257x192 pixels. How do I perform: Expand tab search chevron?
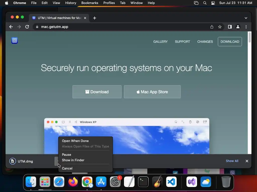(246, 18)
